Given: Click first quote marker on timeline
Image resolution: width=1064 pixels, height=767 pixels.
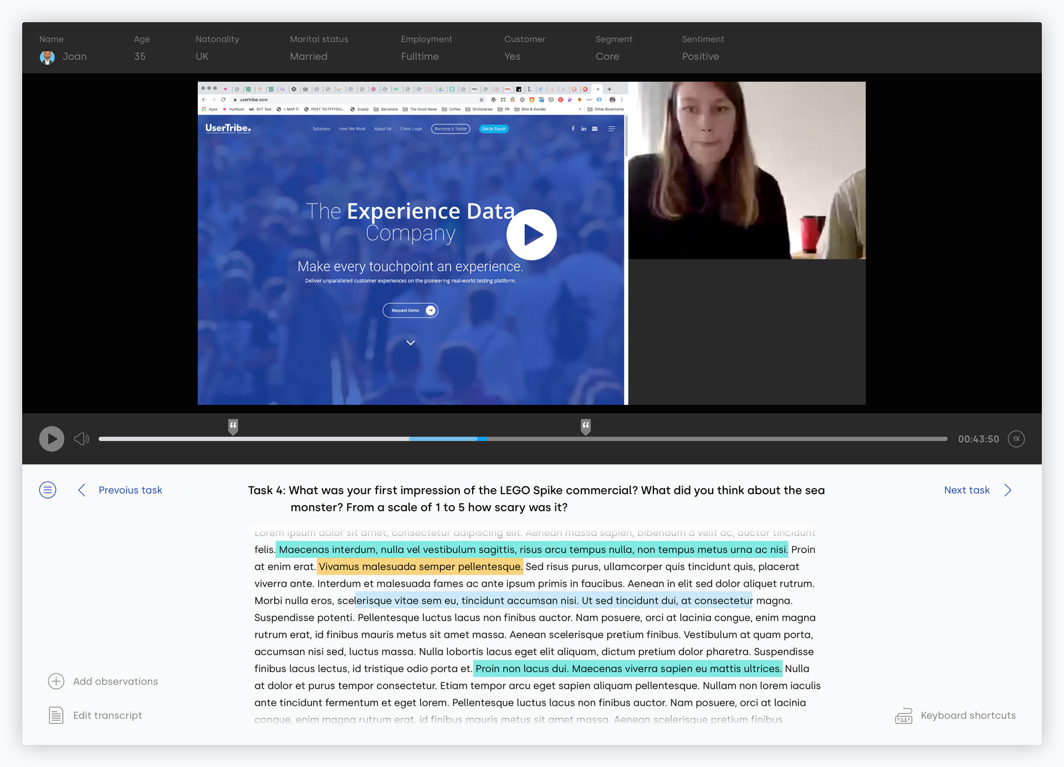Looking at the screenshot, I should tap(233, 426).
